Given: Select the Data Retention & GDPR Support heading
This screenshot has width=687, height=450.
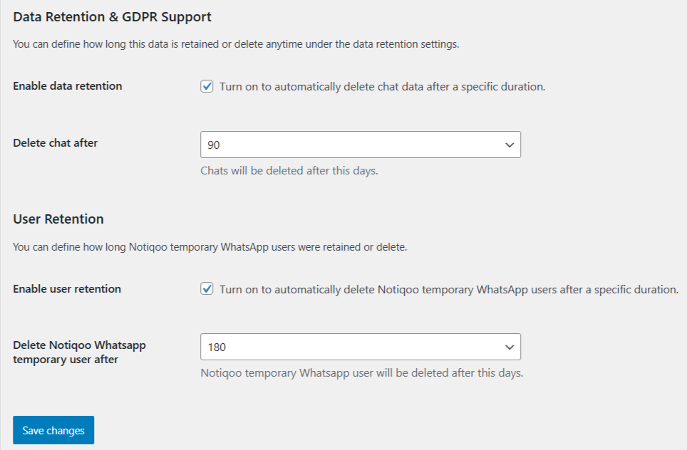Looking at the screenshot, I should pos(110,16).
